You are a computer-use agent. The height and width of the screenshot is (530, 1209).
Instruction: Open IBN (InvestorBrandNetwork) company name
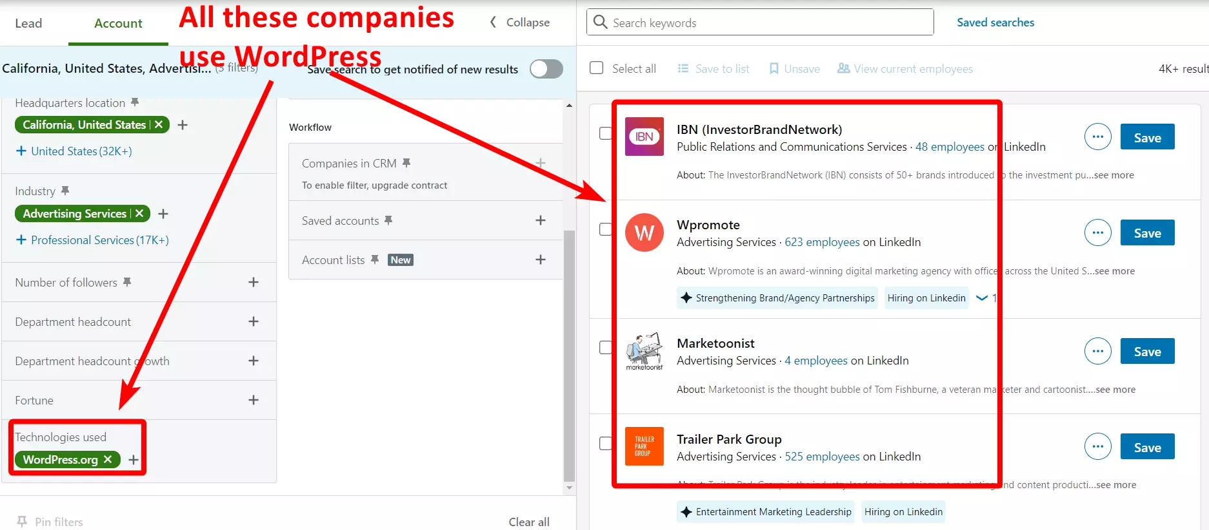pyautogui.click(x=759, y=129)
